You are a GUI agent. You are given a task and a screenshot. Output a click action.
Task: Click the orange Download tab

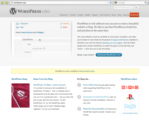[x=134, y=15]
